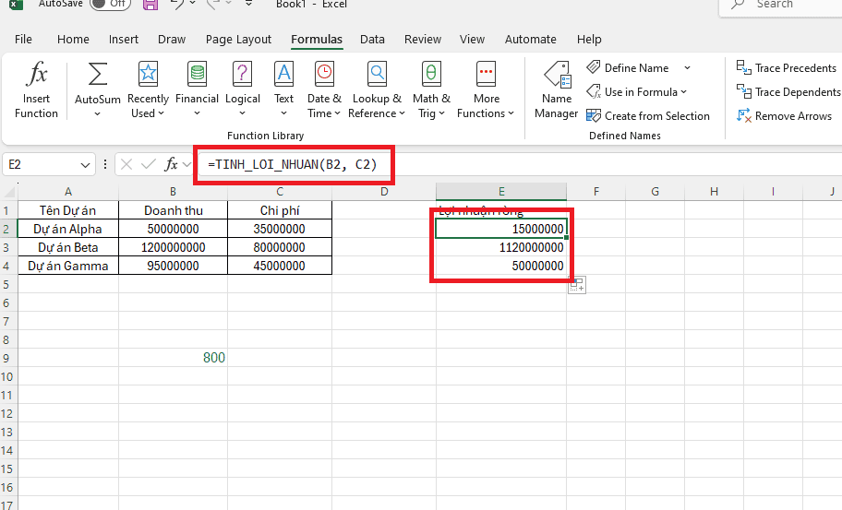Select cell with value 95000000

[173, 266]
